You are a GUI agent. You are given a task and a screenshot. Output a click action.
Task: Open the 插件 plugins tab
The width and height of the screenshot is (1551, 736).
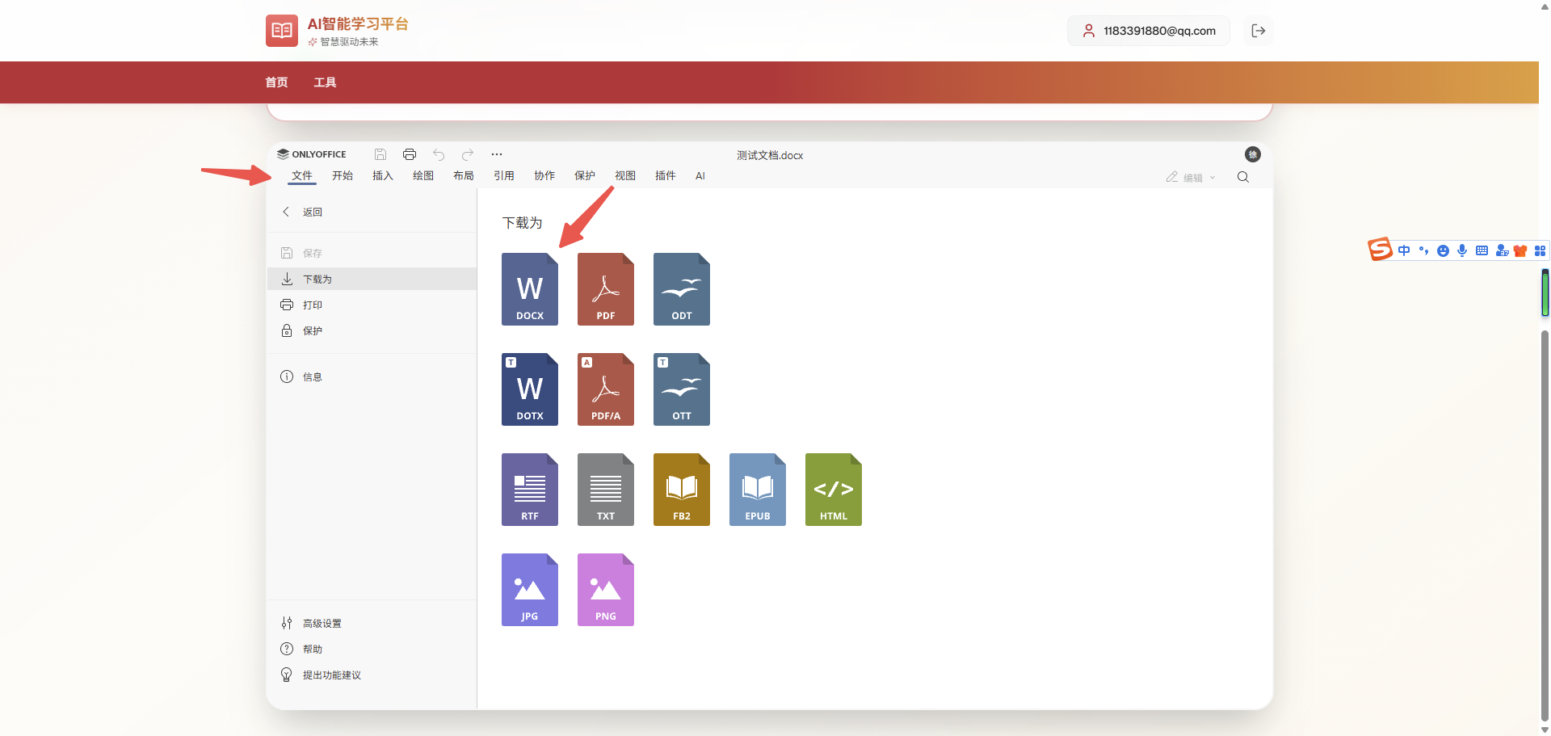[666, 176]
